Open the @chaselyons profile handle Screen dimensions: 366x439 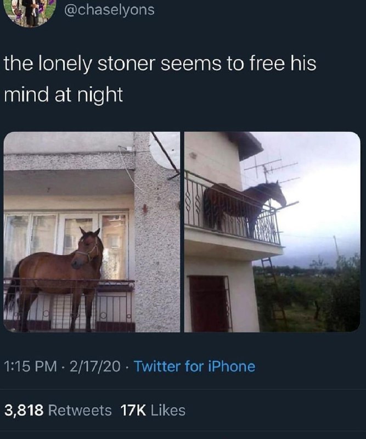[x=109, y=10]
